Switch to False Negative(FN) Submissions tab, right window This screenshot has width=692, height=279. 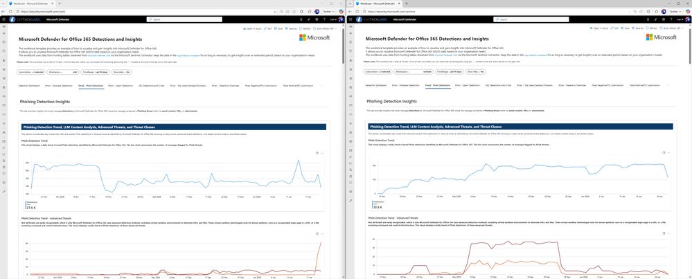point(608,85)
